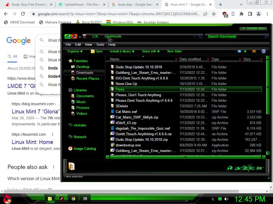The width and height of the screenshot is (273, 204).
Task: Click the change view icon
Action: [x=240, y=51]
